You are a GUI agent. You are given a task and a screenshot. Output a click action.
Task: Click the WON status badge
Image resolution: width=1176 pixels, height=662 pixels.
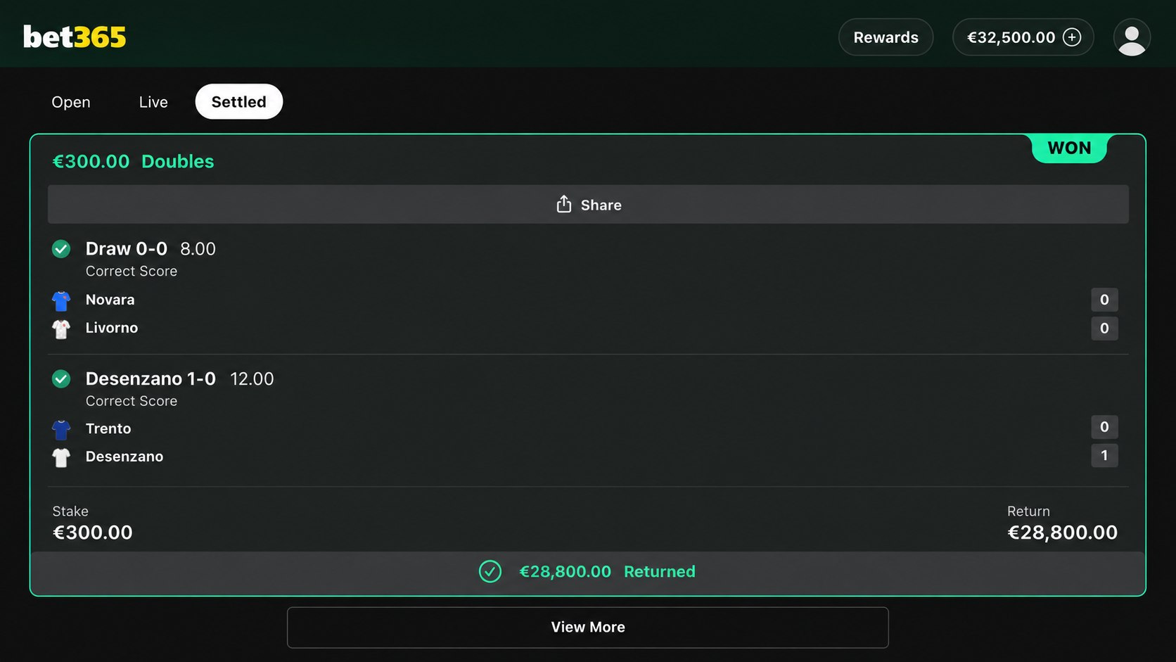(x=1069, y=148)
